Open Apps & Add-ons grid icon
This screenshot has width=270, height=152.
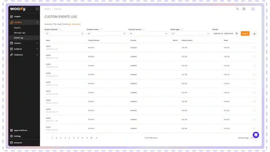[11, 130]
